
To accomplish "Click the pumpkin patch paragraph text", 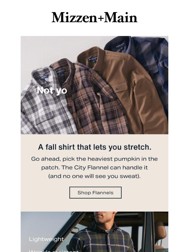I will 94,168.
